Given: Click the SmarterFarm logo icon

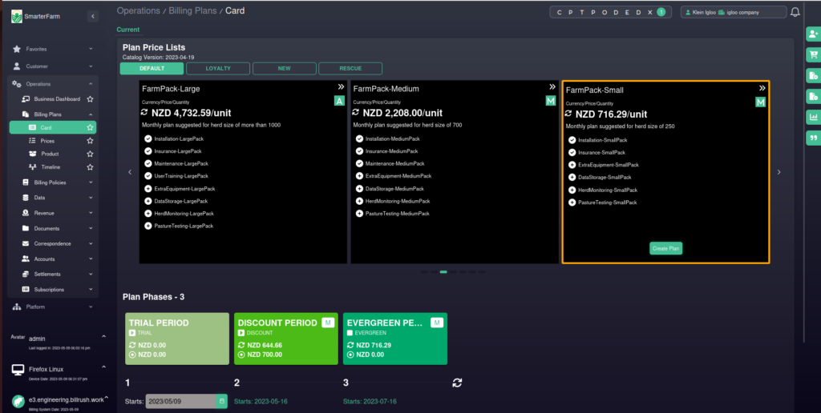Looking at the screenshot, I should pyautogui.click(x=17, y=16).
